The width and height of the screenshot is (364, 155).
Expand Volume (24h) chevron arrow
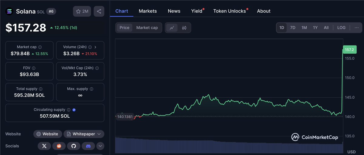96,47
